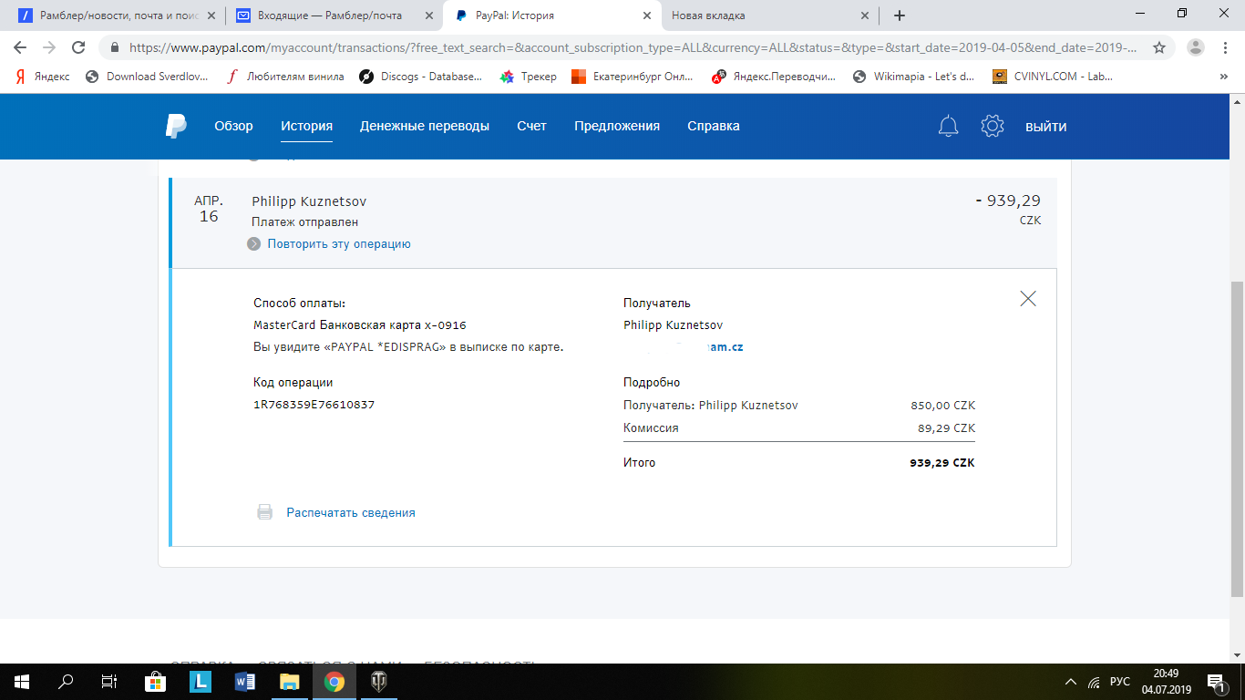This screenshot has height=700, width=1245.
Task: Go to Денежные переводы section
Action: click(424, 126)
